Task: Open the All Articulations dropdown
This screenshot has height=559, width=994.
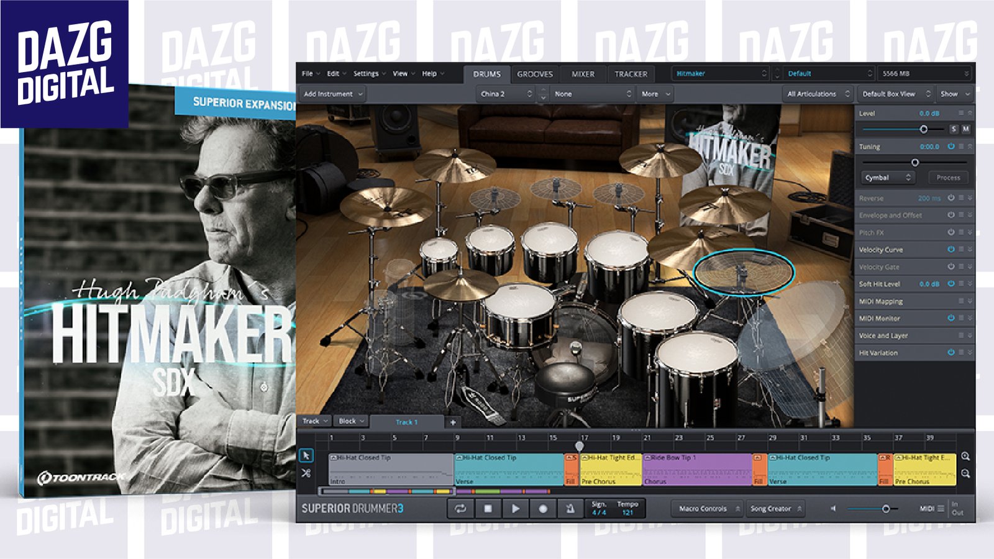Action: point(818,94)
